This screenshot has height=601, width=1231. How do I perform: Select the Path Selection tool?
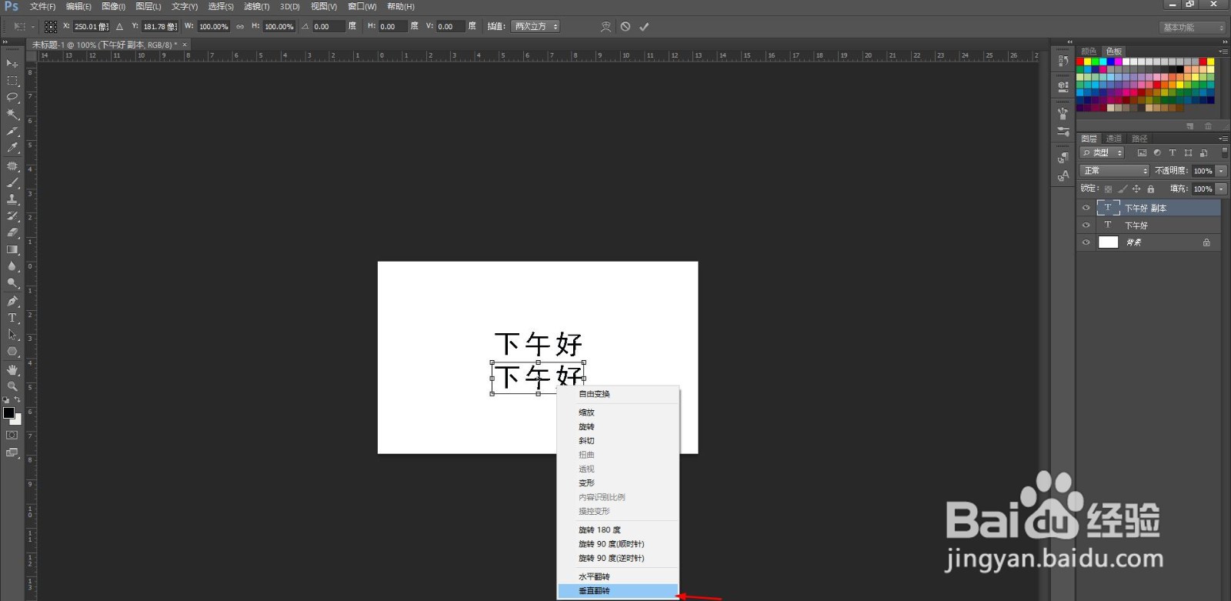[x=12, y=335]
